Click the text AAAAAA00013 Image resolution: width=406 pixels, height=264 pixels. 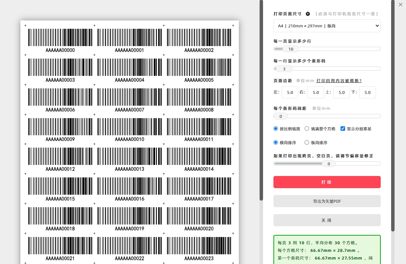click(129, 169)
